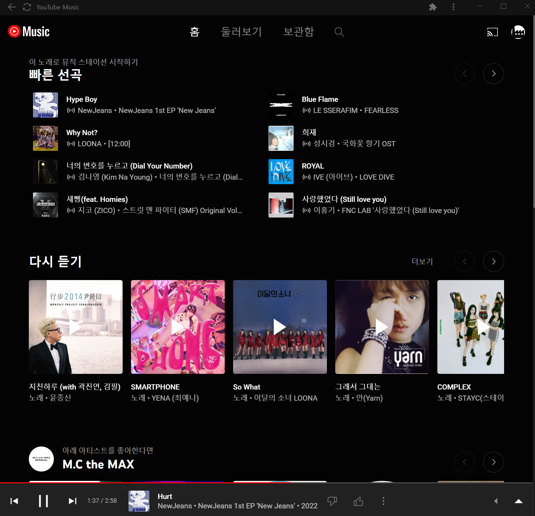Play Why Not? by LOONA thumbnail

46,138
